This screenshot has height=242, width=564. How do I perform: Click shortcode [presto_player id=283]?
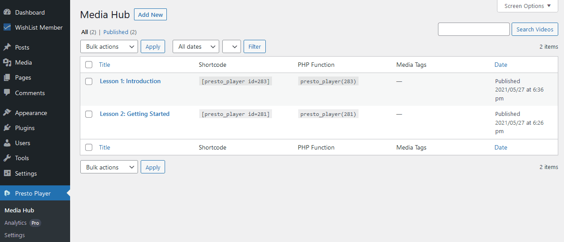[x=236, y=81]
